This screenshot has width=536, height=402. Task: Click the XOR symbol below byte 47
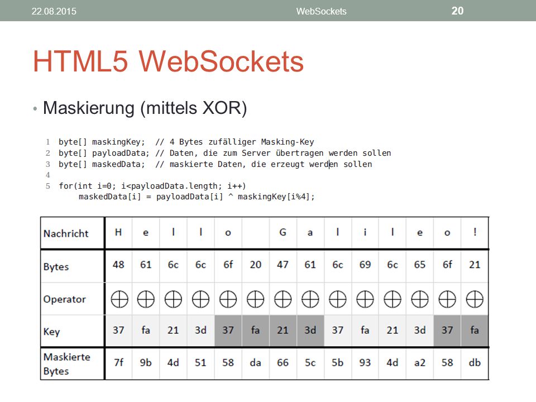tap(283, 299)
